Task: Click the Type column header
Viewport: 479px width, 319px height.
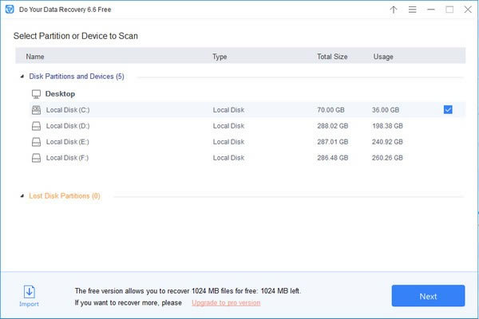Action: [220, 57]
